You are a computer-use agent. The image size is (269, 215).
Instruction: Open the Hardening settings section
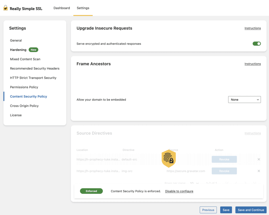18,50
